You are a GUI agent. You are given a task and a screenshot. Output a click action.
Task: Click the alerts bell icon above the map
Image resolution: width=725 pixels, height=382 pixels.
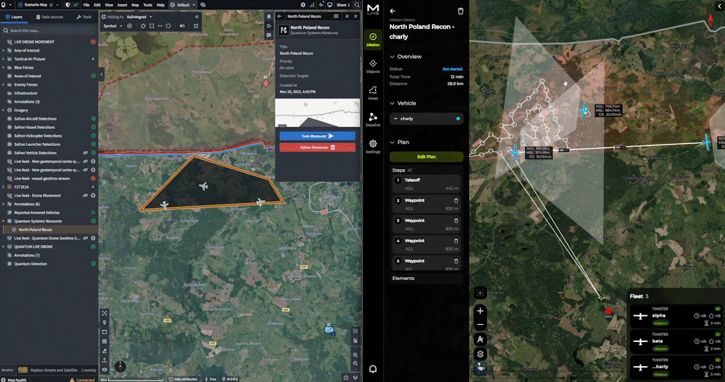[373, 369]
